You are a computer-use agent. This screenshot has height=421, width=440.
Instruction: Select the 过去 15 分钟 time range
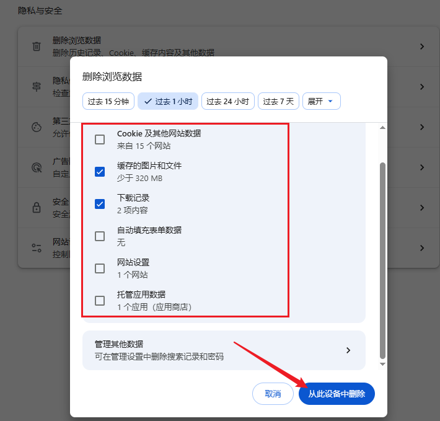coord(108,101)
